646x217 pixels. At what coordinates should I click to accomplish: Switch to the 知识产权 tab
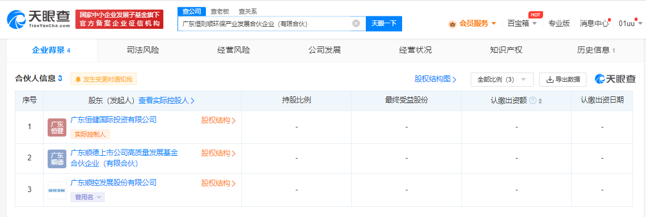(x=506, y=50)
